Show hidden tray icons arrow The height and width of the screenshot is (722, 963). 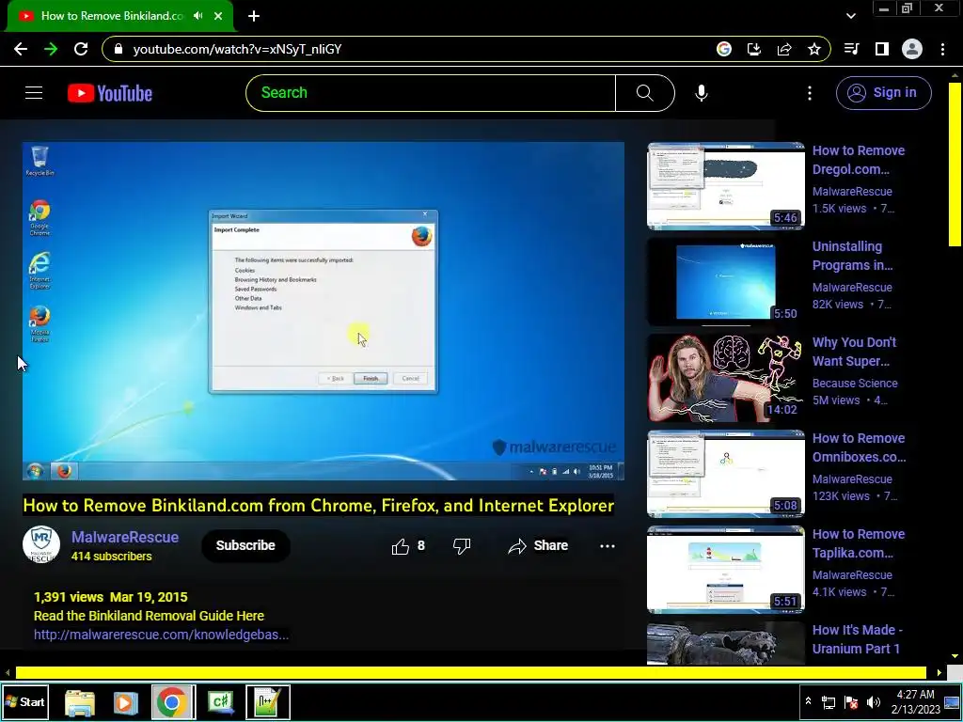(808, 701)
